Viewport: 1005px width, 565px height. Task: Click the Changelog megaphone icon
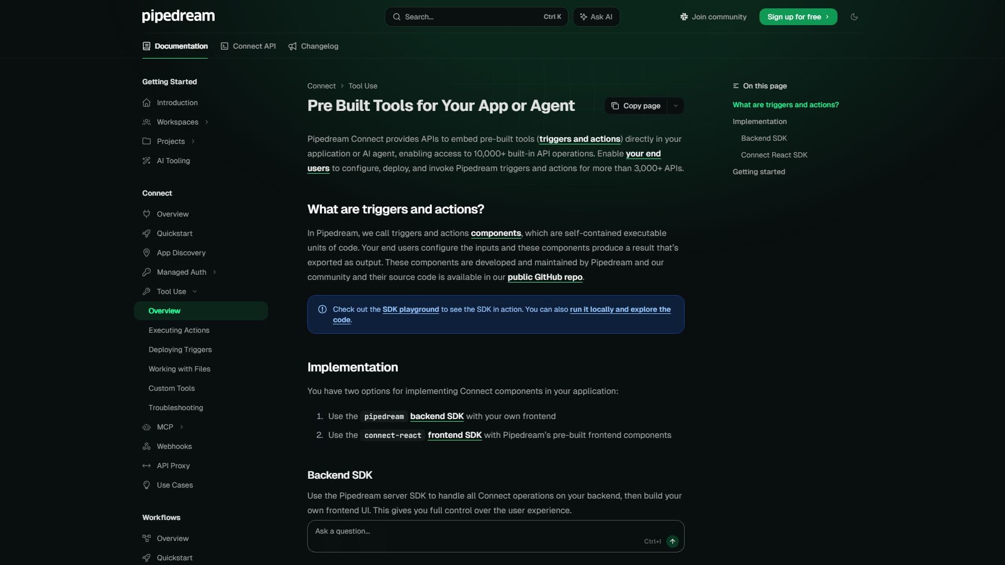[293, 46]
